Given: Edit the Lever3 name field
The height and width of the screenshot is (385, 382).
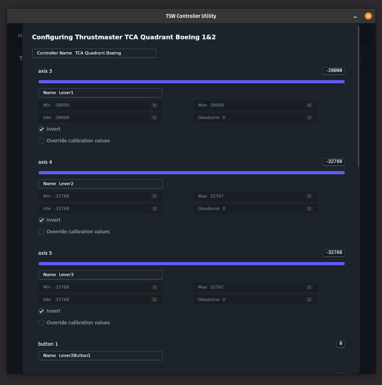Looking at the screenshot, I should pos(100,275).
